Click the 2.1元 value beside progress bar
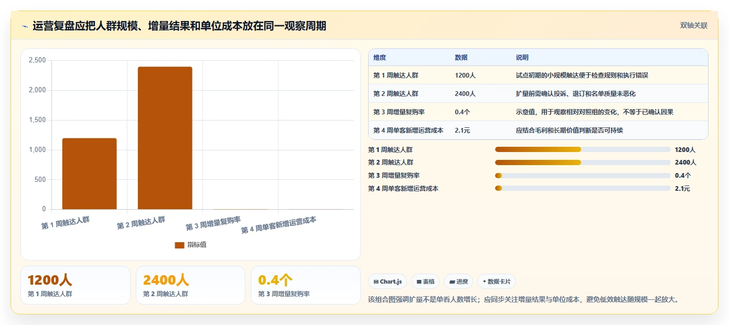This screenshot has height=325, width=729. click(x=682, y=189)
